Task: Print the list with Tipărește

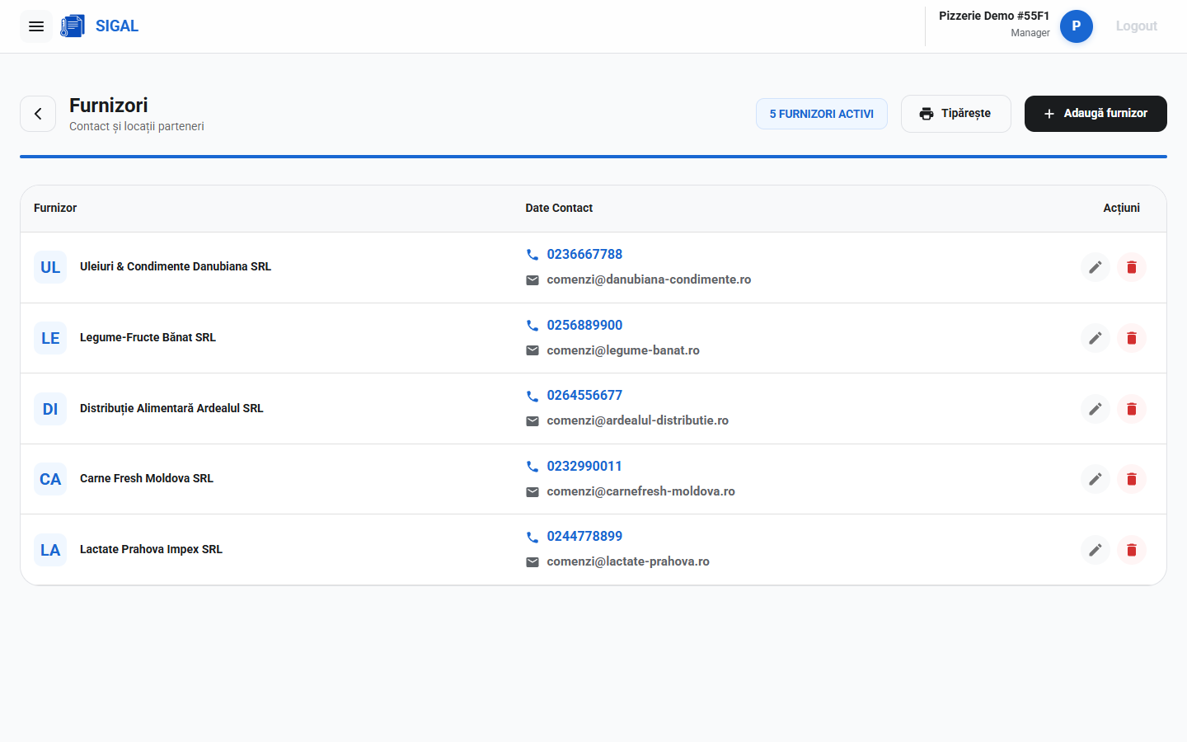Action: coord(956,114)
